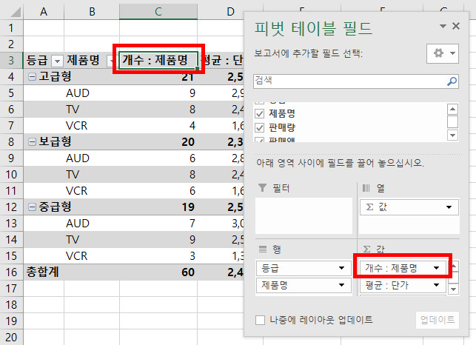The image size is (476, 345).
Task: Uncheck the 제품명 field checkbox
Action: (260, 113)
